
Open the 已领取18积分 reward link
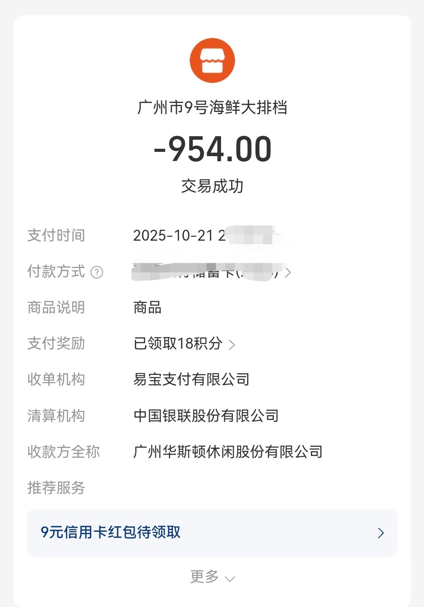[x=178, y=344]
